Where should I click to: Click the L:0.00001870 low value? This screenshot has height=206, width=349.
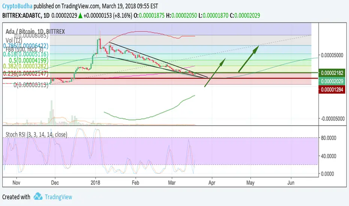point(213,16)
